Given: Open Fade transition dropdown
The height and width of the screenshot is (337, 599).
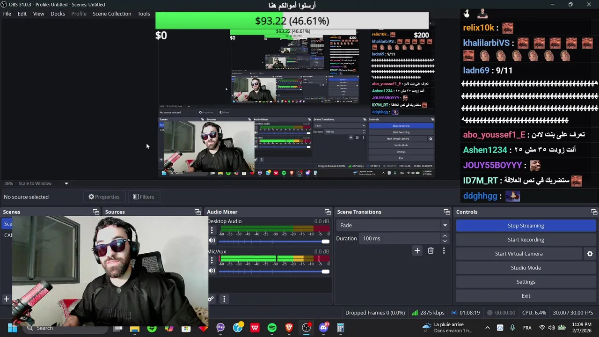Looking at the screenshot, I should (x=393, y=225).
